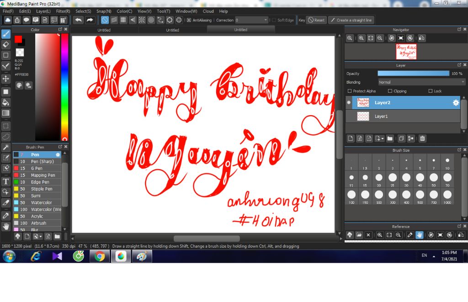The width and height of the screenshot is (468, 302).
Task: Choose brush size 20
Action: pos(379,180)
